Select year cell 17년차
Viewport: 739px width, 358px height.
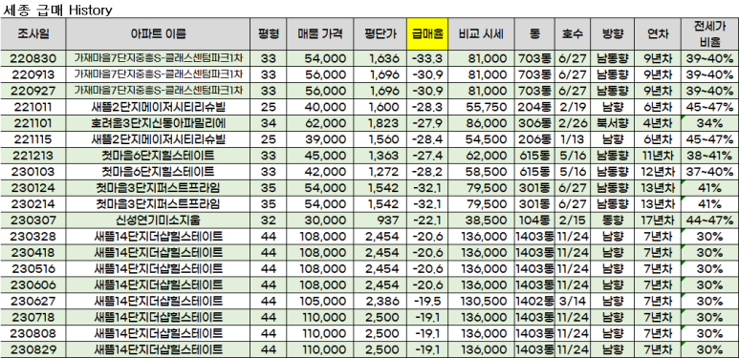[658, 221]
